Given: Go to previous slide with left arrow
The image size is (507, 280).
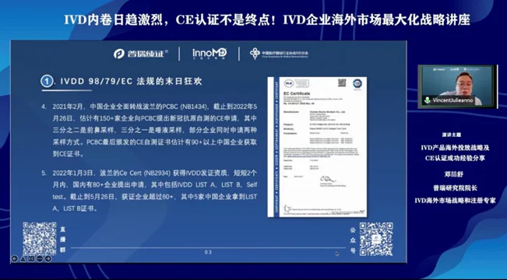Looking at the screenshot, I should 15,259.
